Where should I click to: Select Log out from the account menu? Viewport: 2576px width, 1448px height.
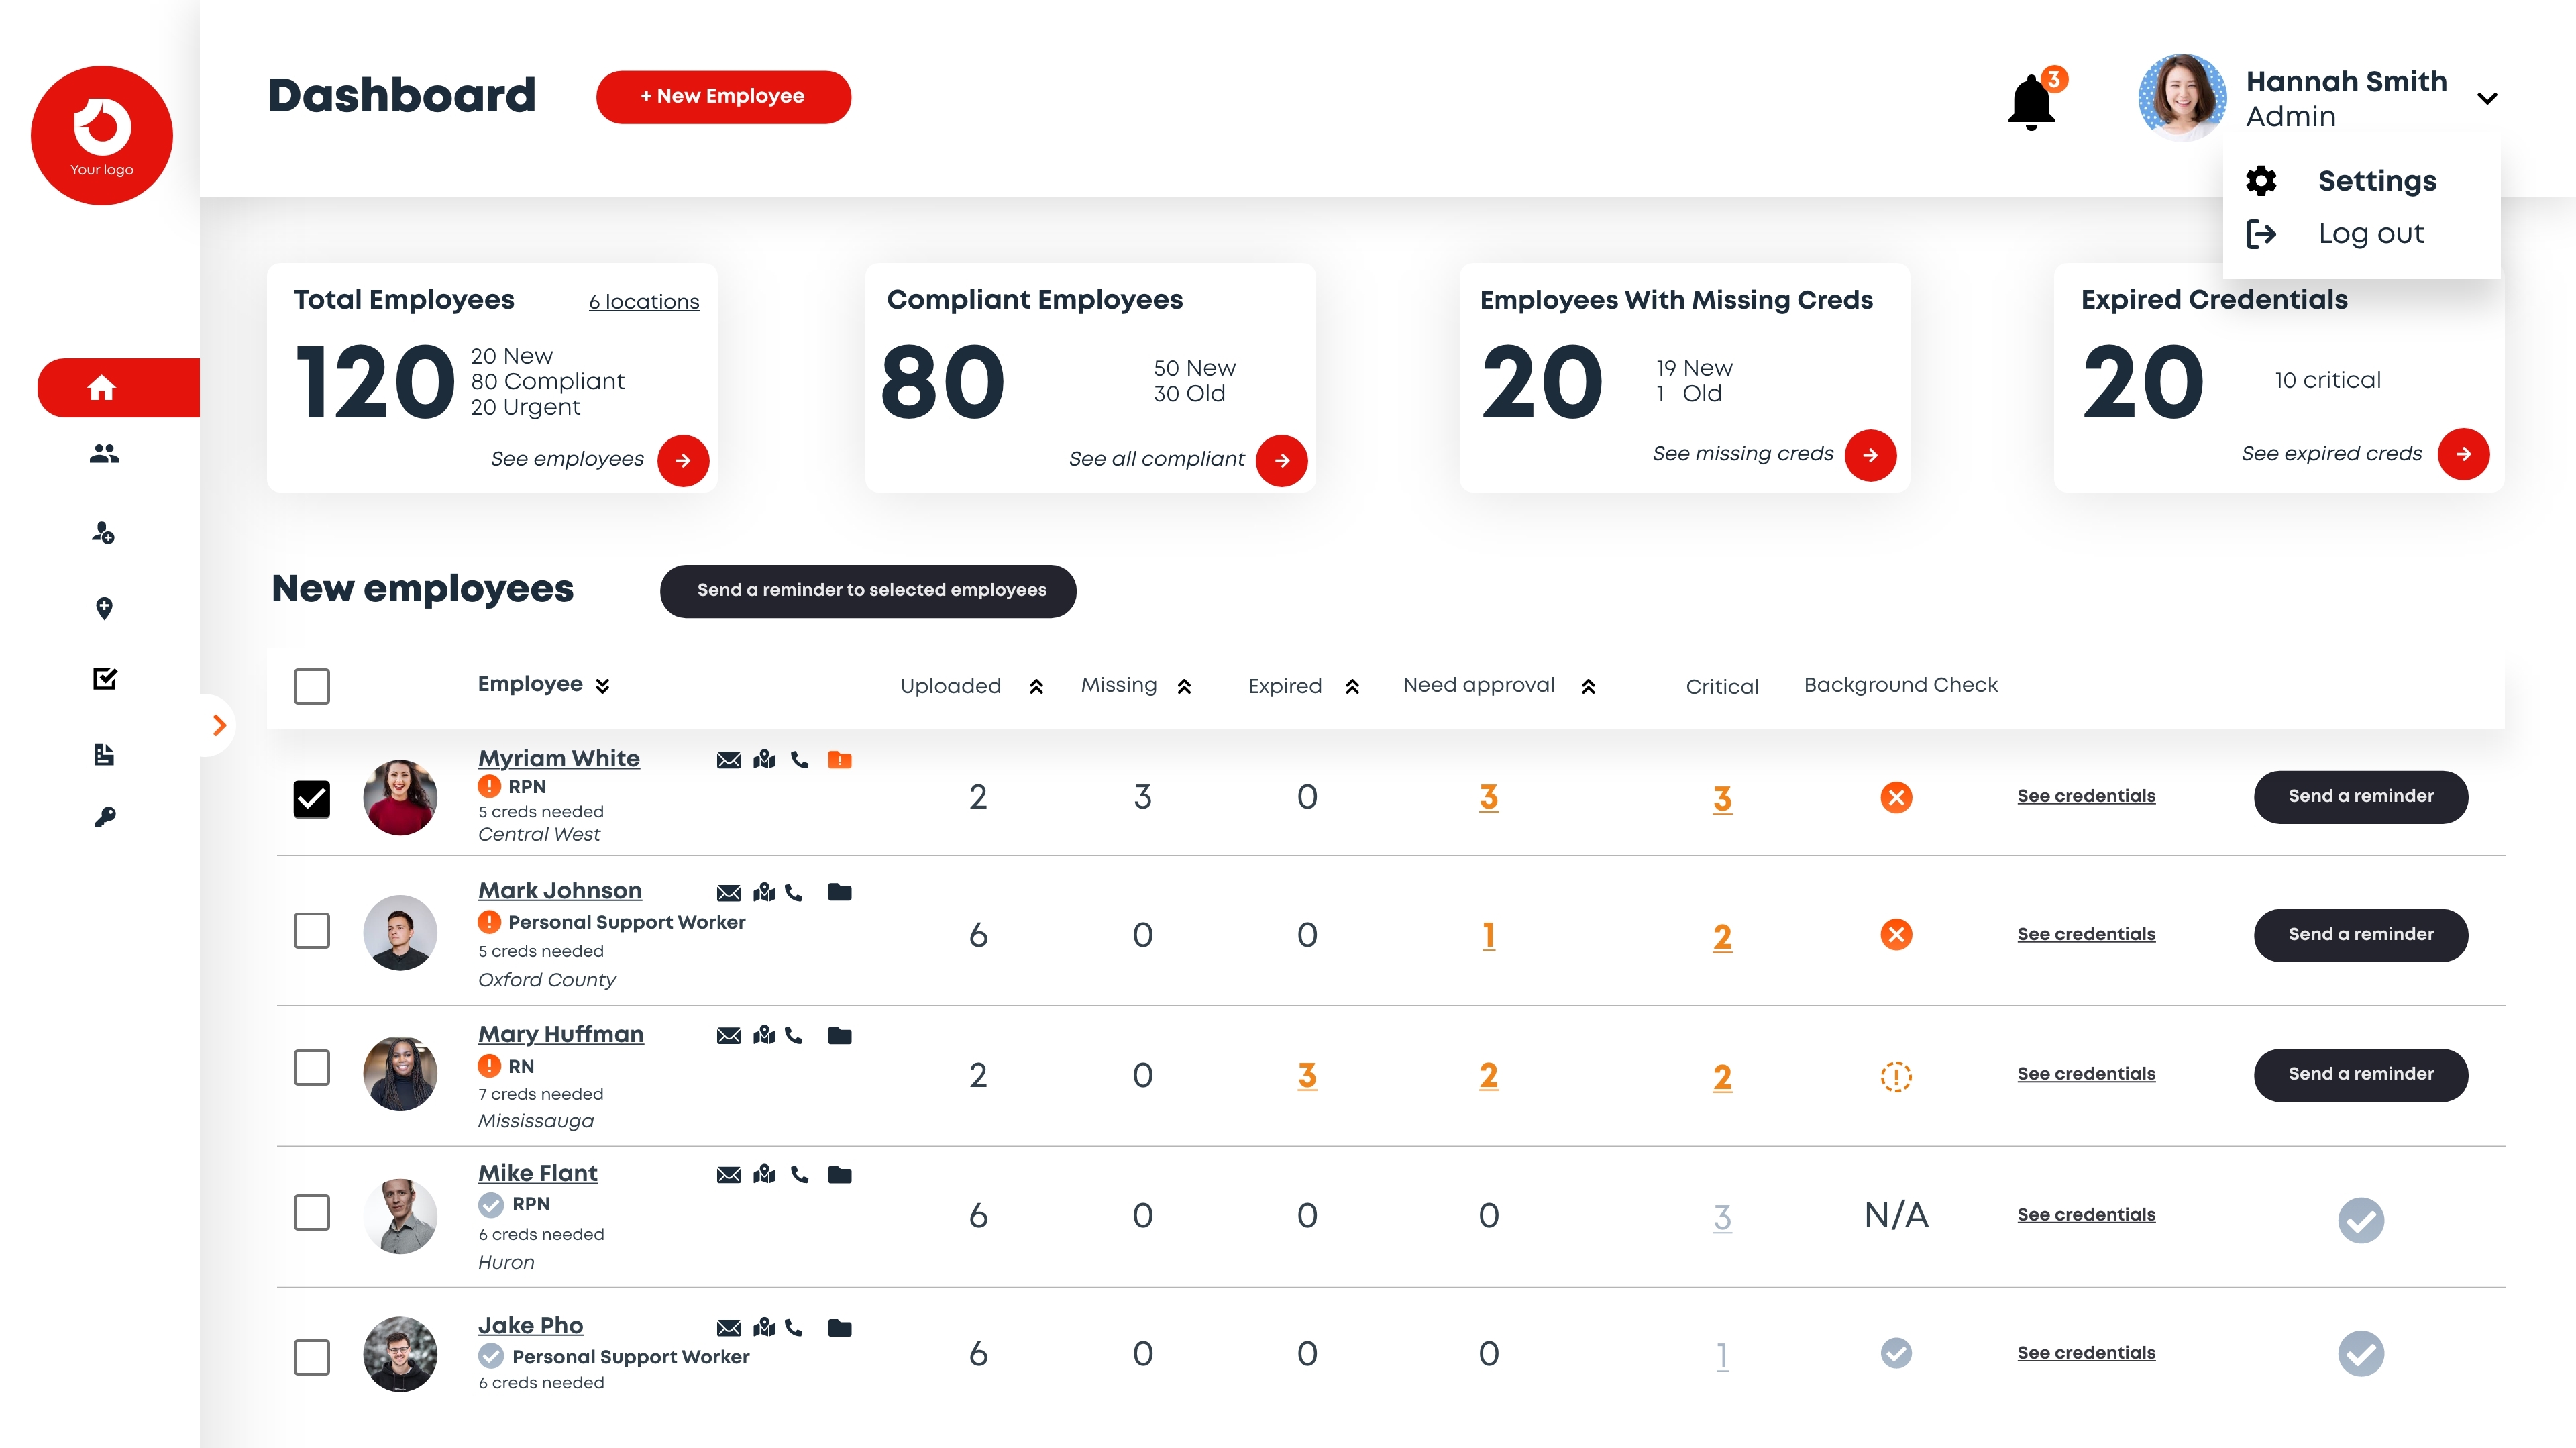click(2371, 233)
